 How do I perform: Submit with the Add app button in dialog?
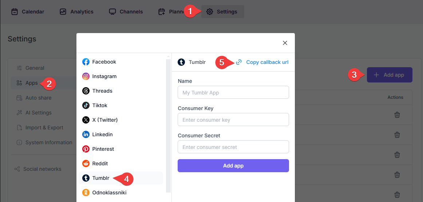click(233, 166)
